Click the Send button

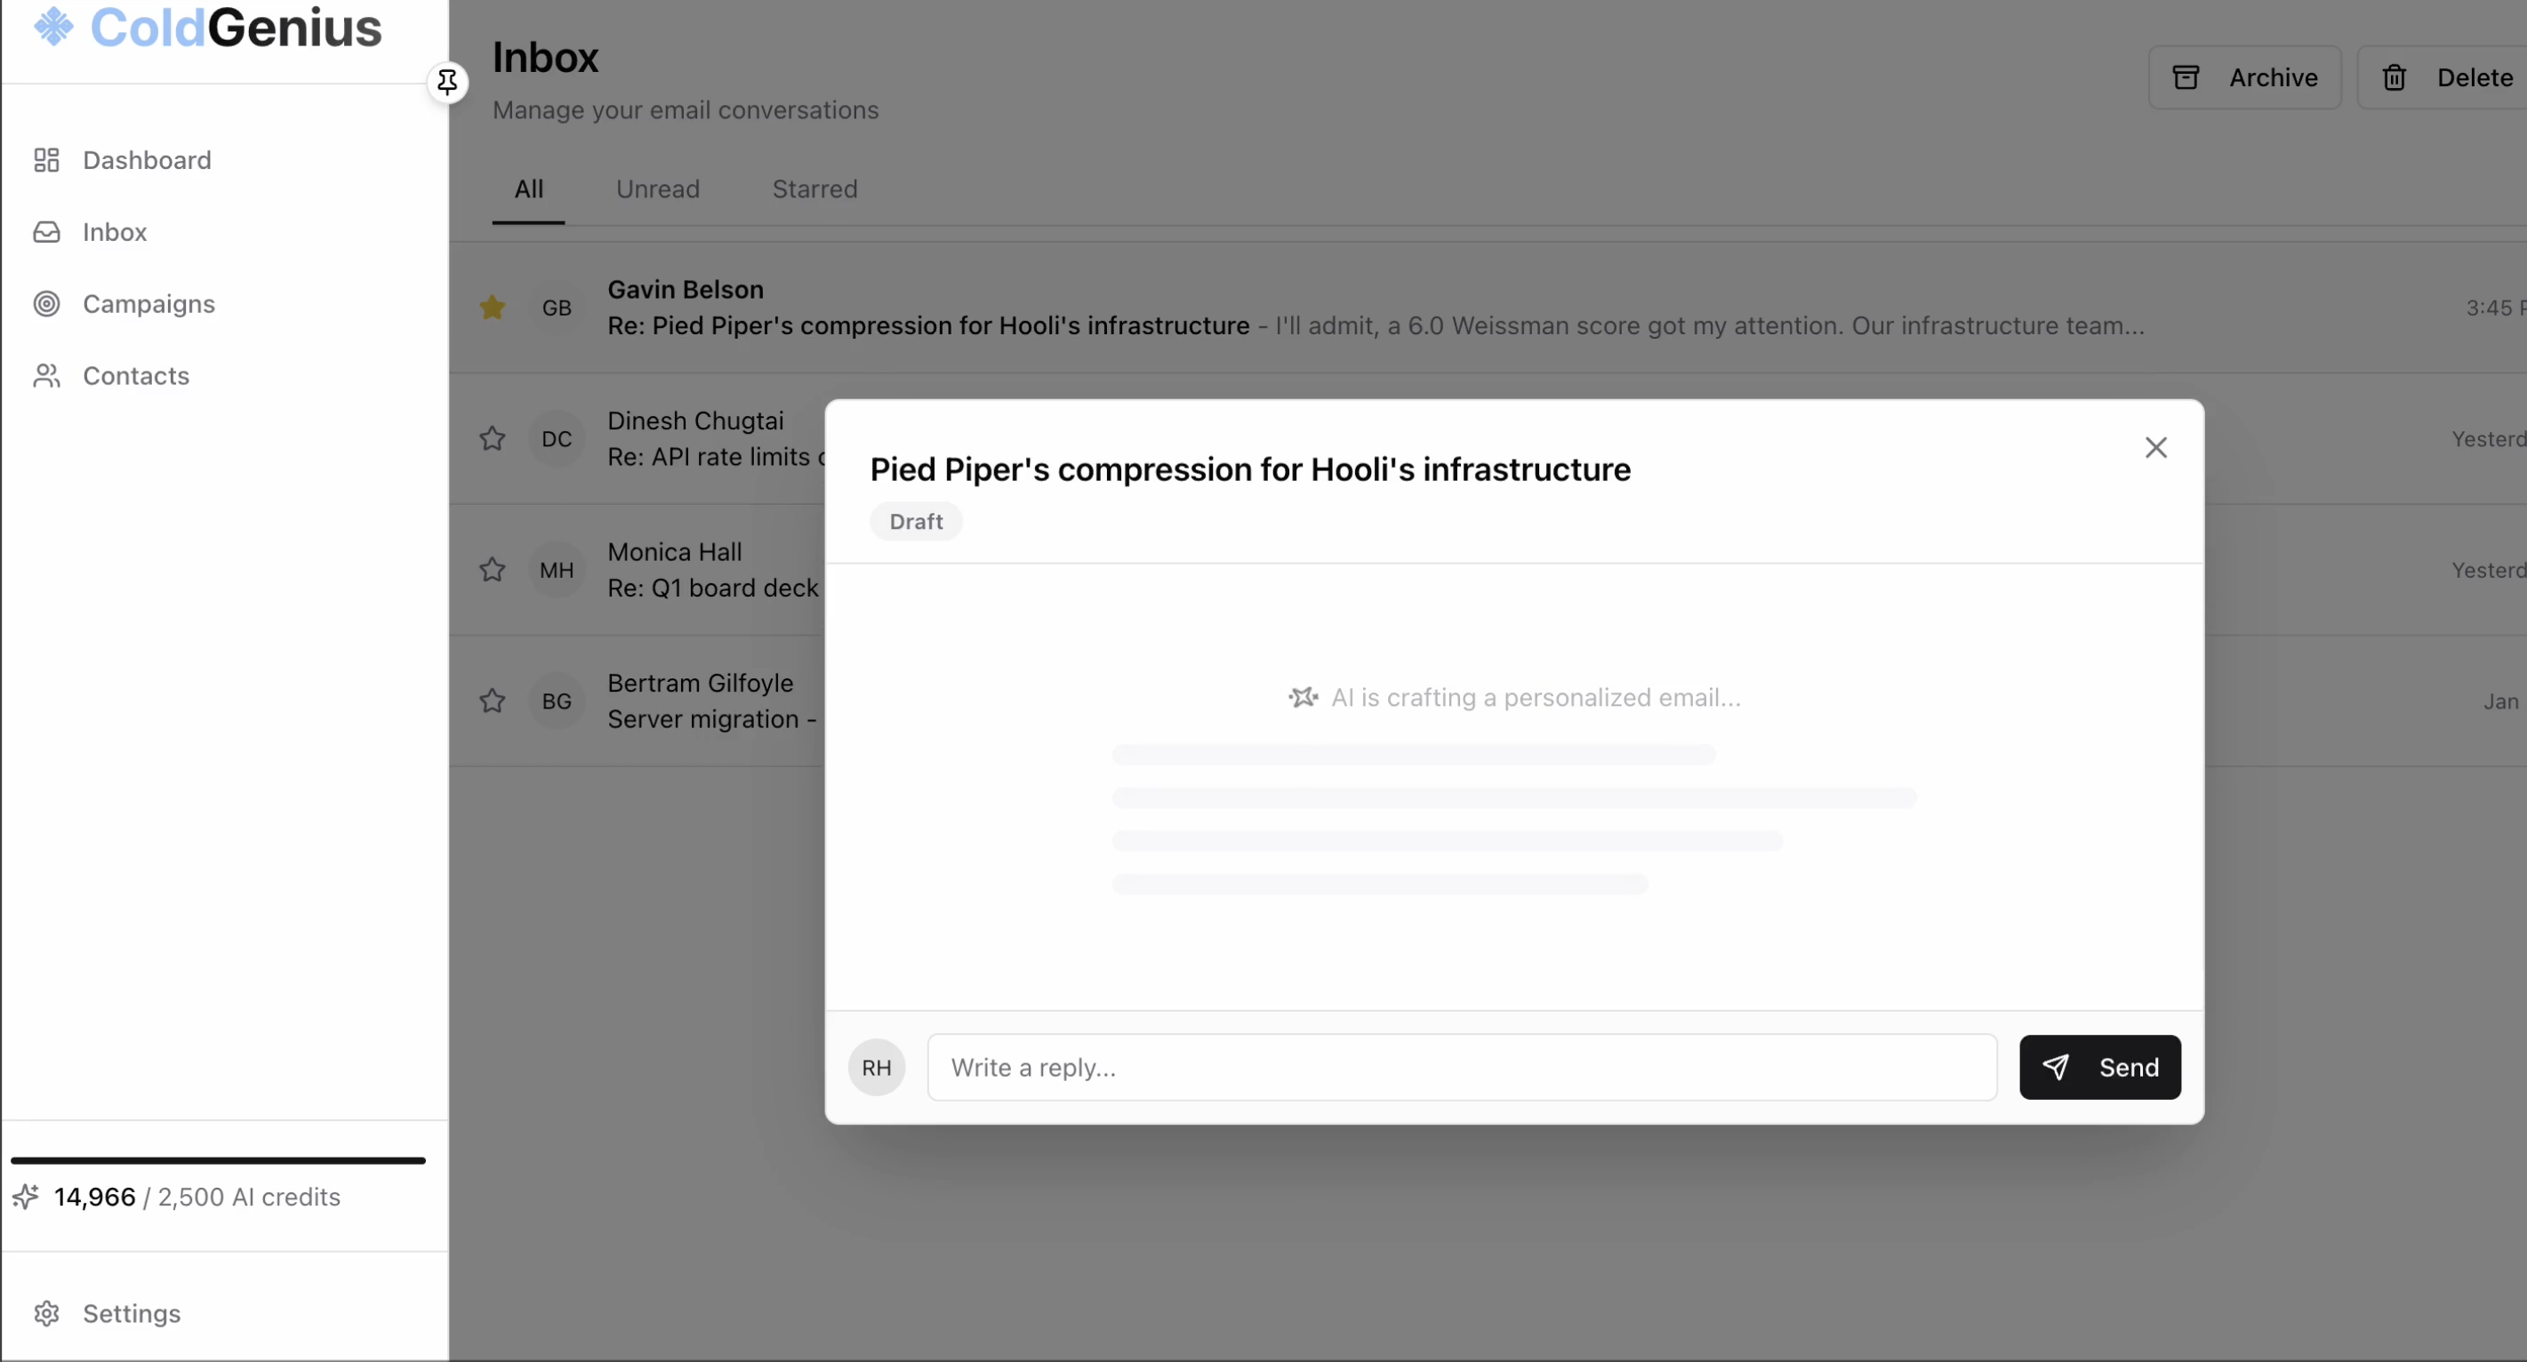coord(2099,1067)
